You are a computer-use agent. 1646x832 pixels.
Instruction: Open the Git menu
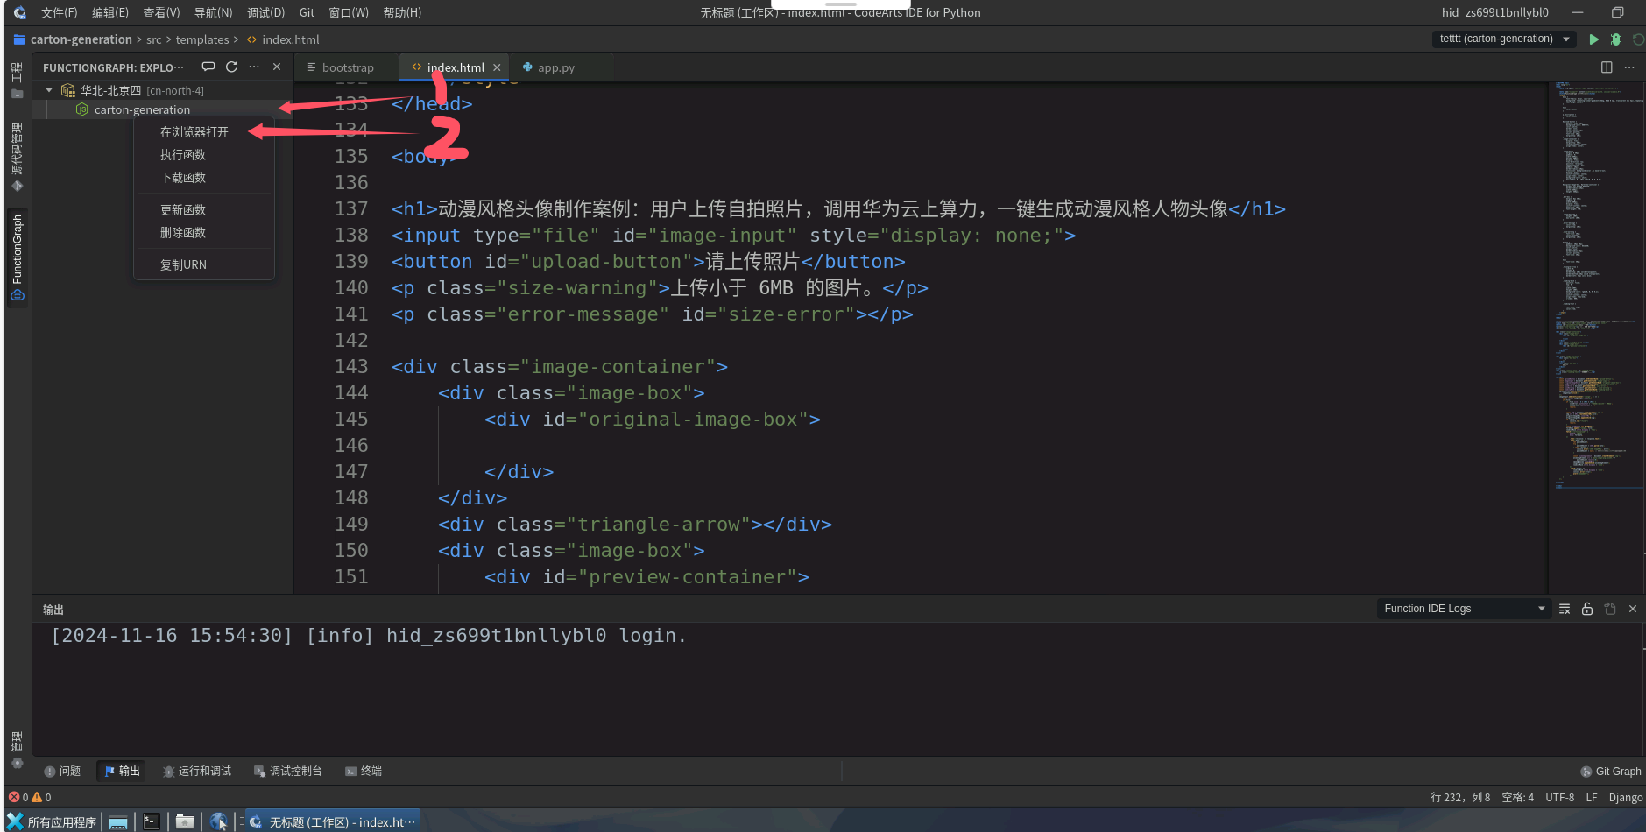pyautogui.click(x=307, y=12)
